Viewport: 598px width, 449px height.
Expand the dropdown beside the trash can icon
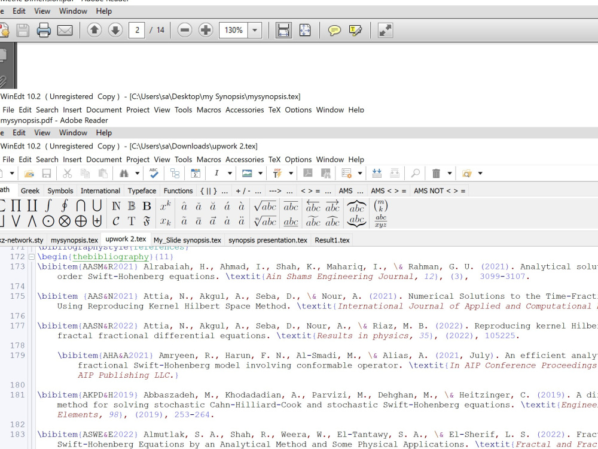pos(450,174)
